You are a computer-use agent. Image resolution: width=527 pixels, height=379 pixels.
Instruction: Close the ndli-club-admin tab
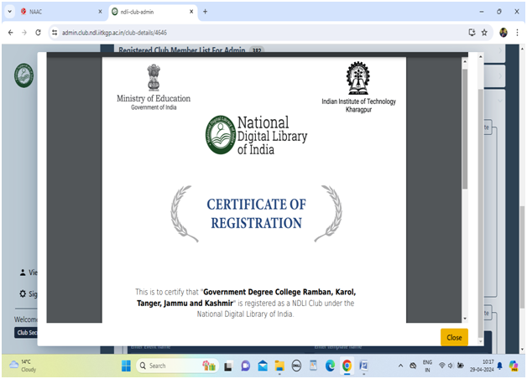[x=191, y=12]
